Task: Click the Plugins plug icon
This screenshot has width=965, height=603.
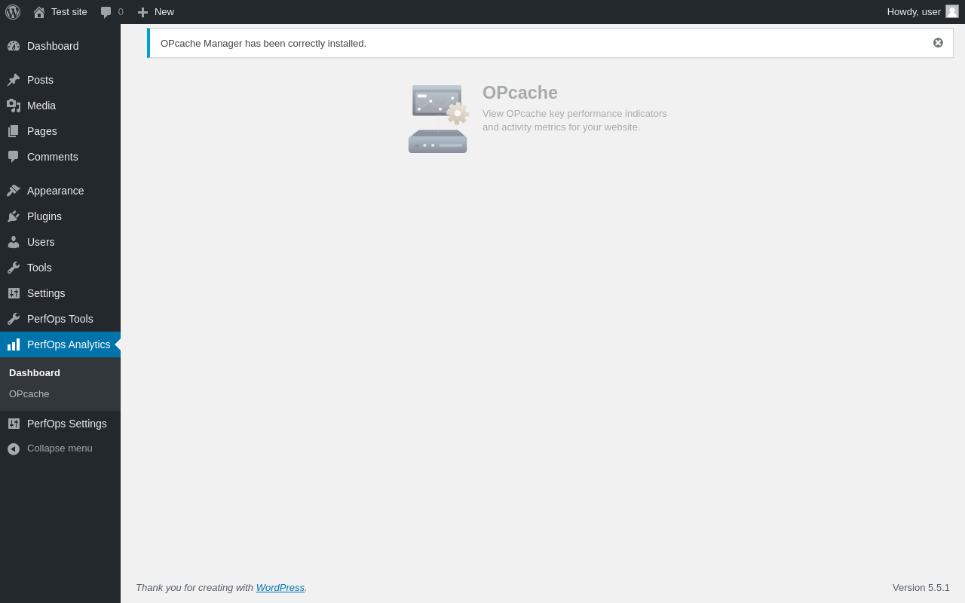Action: [x=14, y=216]
